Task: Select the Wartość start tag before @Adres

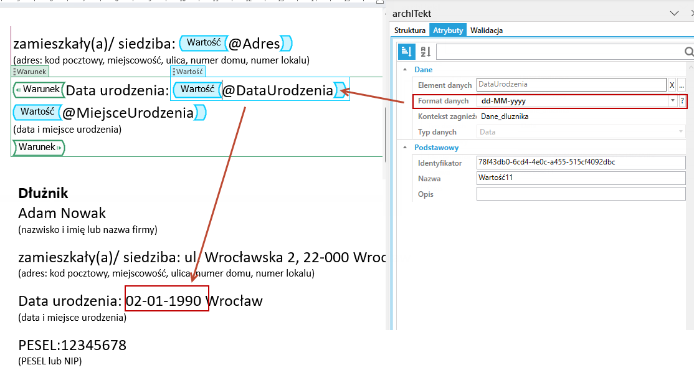Action: (204, 43)
